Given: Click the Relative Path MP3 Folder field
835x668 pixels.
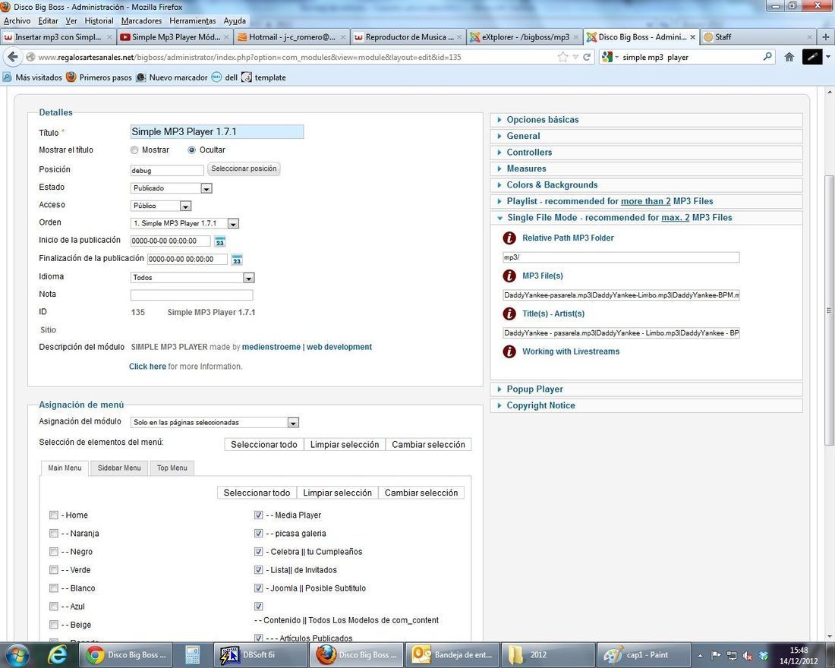Looking at the screenshot, I should click(x=621, y=257).
